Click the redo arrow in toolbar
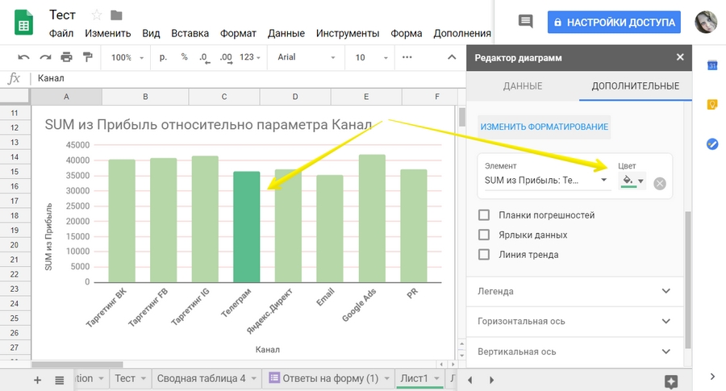Screen dimensions: 726x391 (x=45, y=57)
